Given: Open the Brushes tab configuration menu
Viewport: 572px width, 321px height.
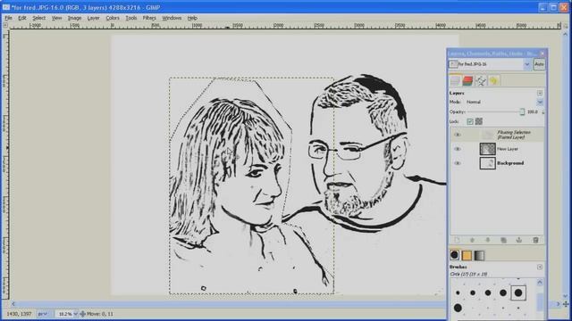Looking at the screenshot, I should (540, 267).
